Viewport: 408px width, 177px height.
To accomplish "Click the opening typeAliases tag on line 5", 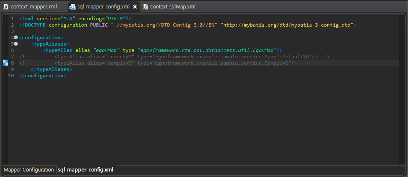I will [50, 44].
